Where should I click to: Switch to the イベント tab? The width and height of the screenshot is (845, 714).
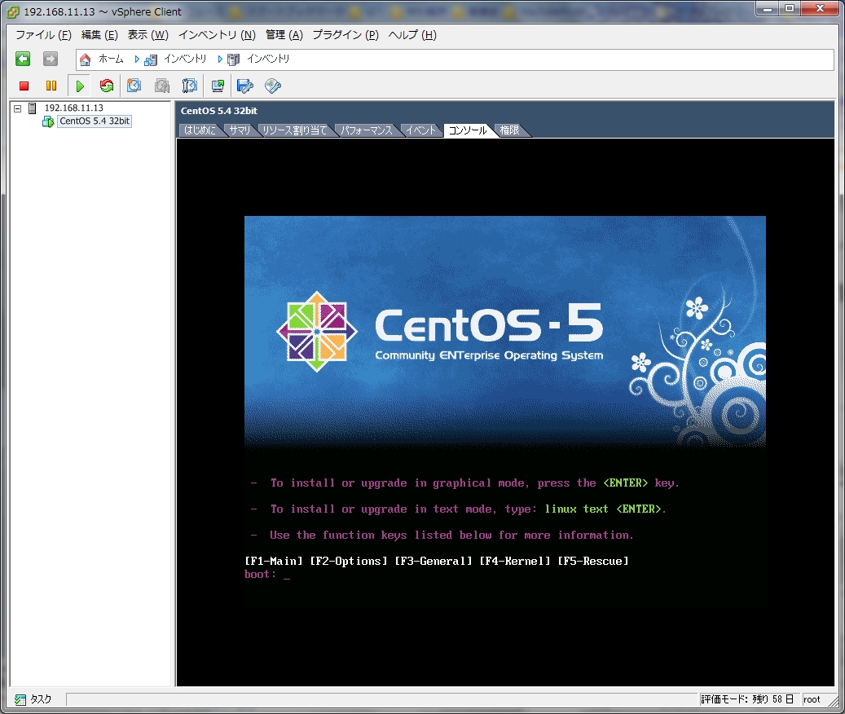(420, 130)
